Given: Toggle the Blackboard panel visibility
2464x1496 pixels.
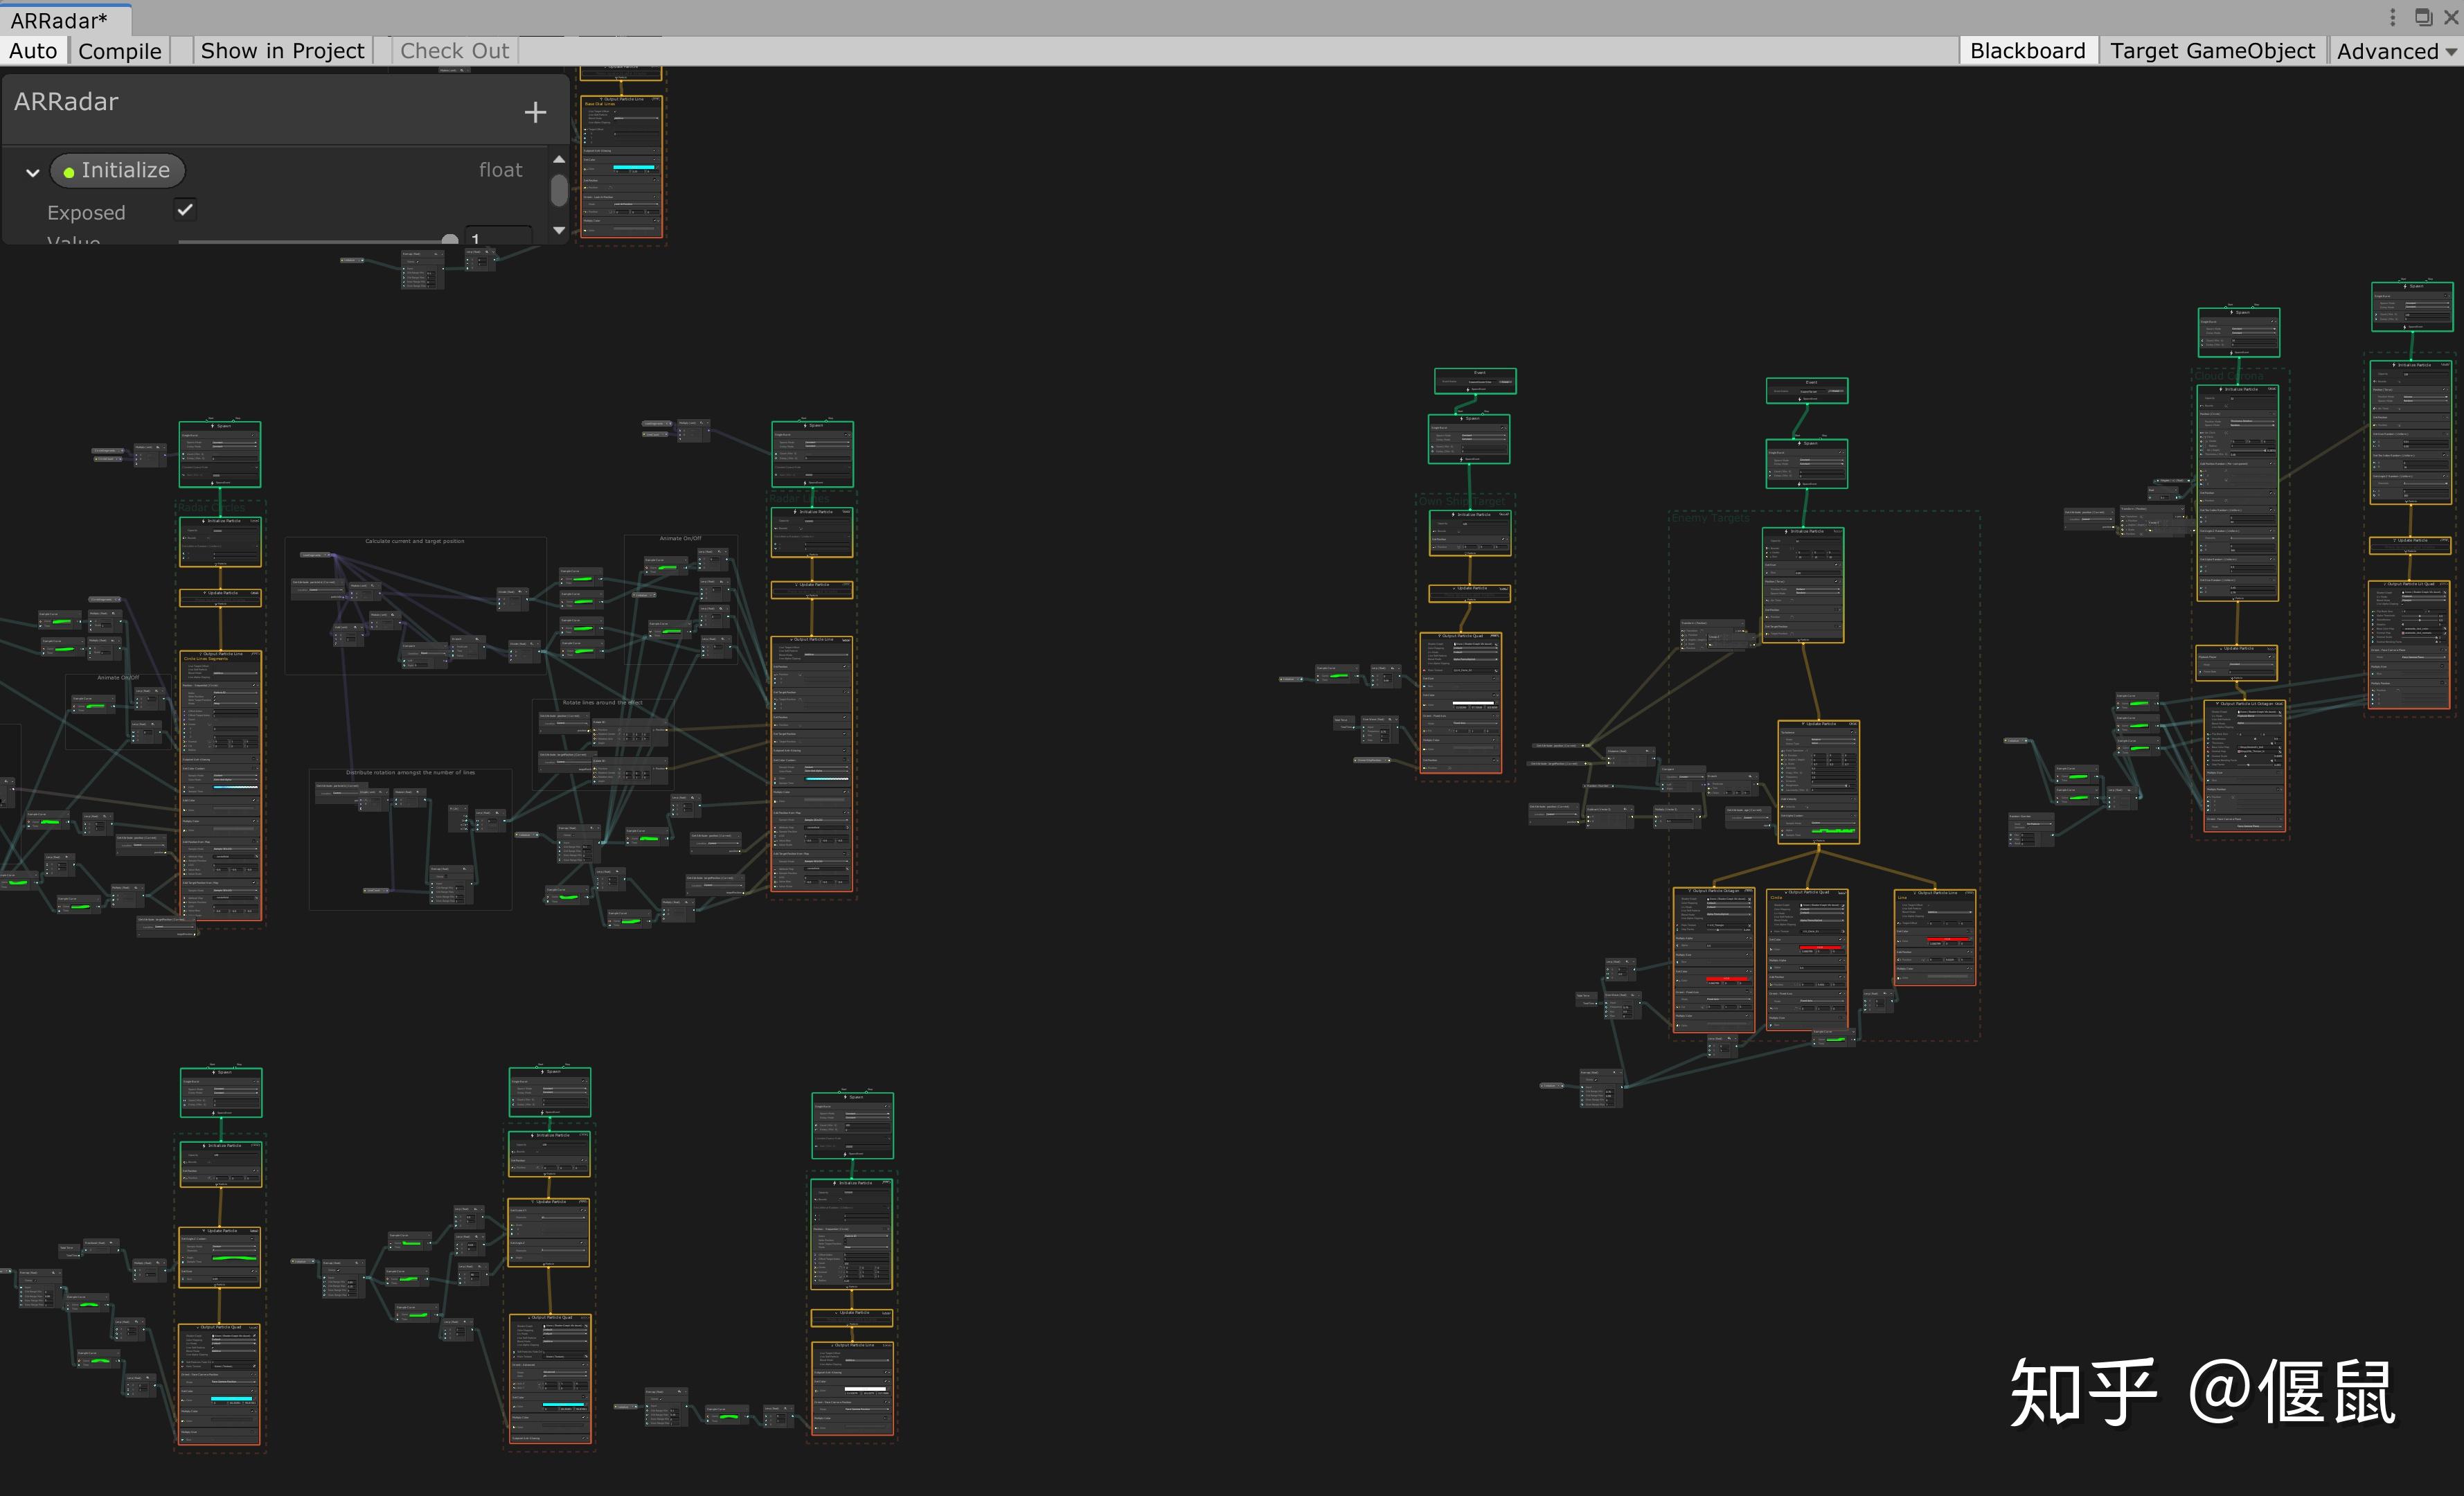Looking at the screenshot, I should [2027, 51].
